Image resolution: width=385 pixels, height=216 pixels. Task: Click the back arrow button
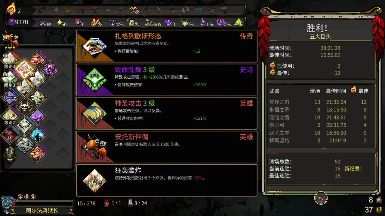[321, 198]
